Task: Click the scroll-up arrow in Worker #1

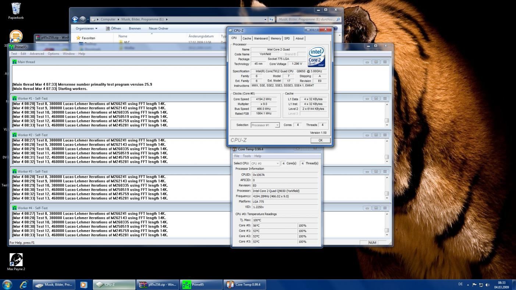Action: [387, 104]
